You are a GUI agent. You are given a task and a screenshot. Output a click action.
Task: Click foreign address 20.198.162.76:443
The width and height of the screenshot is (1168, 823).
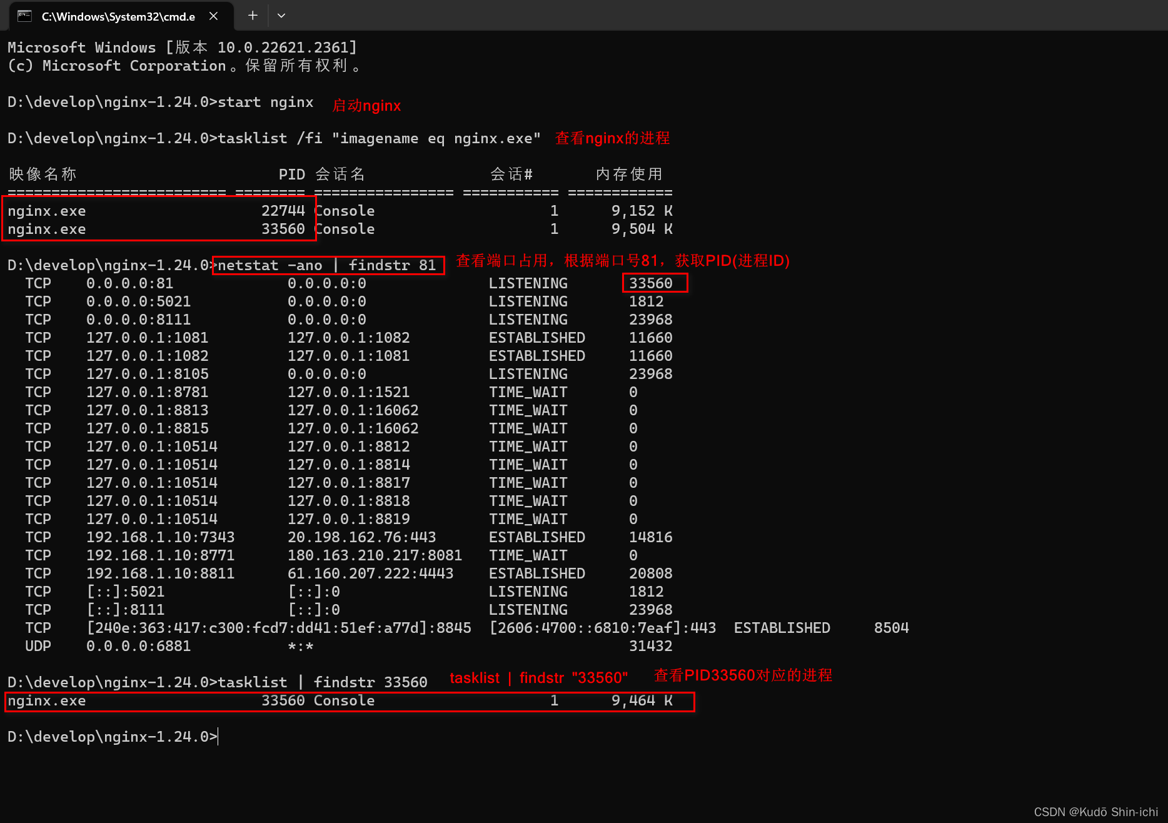(361, 537)
